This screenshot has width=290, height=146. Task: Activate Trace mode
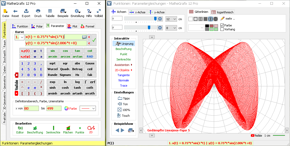124,86
